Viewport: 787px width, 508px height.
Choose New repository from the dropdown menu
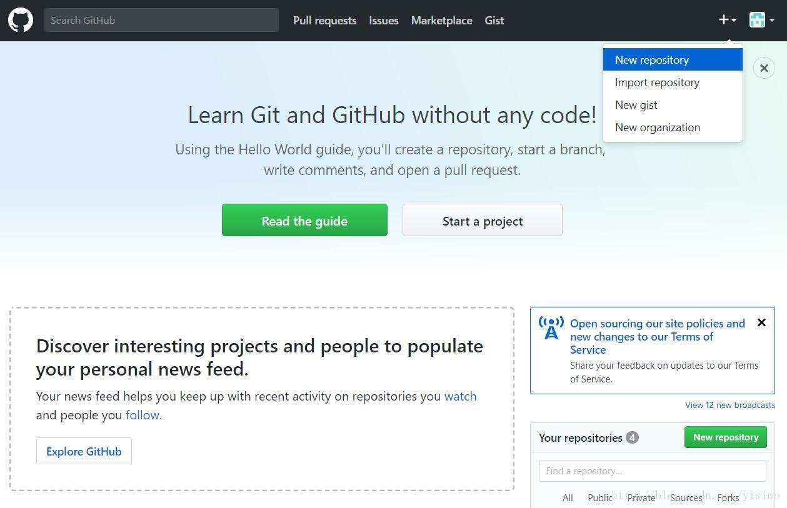673,59
